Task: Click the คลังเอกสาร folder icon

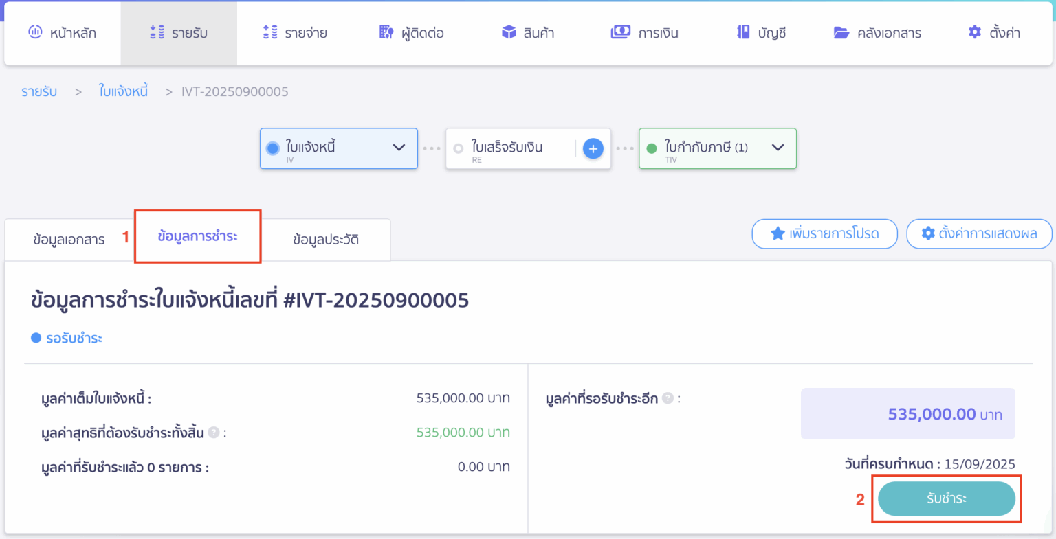Action: point(841,33)
